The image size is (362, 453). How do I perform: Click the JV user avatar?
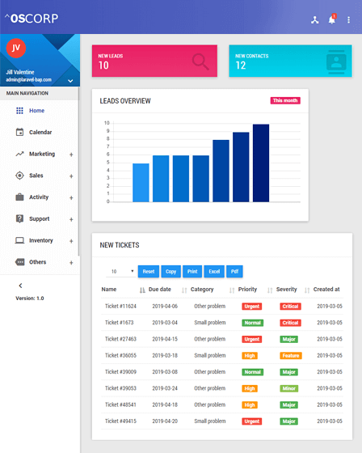[x=16, y=49]
